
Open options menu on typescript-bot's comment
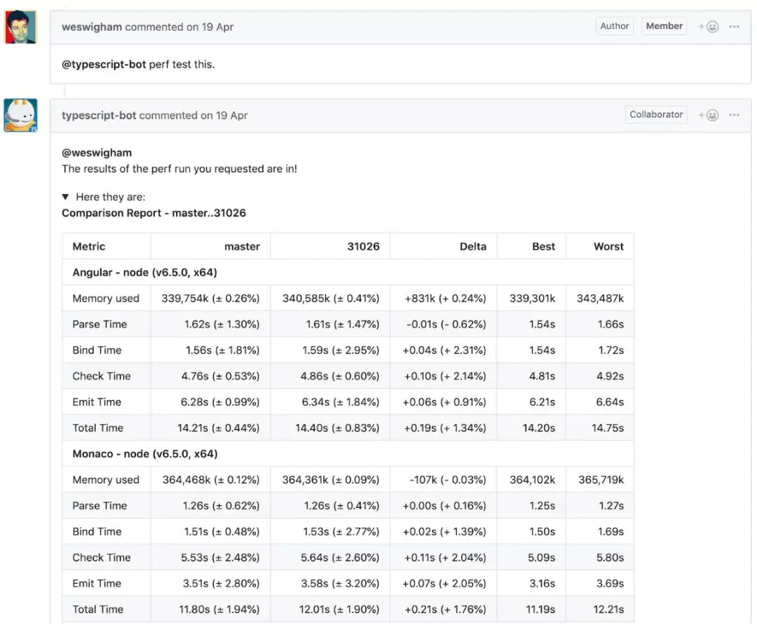pos(734,115)
